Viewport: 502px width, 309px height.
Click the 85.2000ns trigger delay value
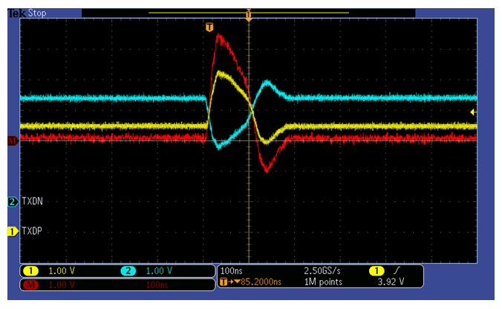(261, 282)
